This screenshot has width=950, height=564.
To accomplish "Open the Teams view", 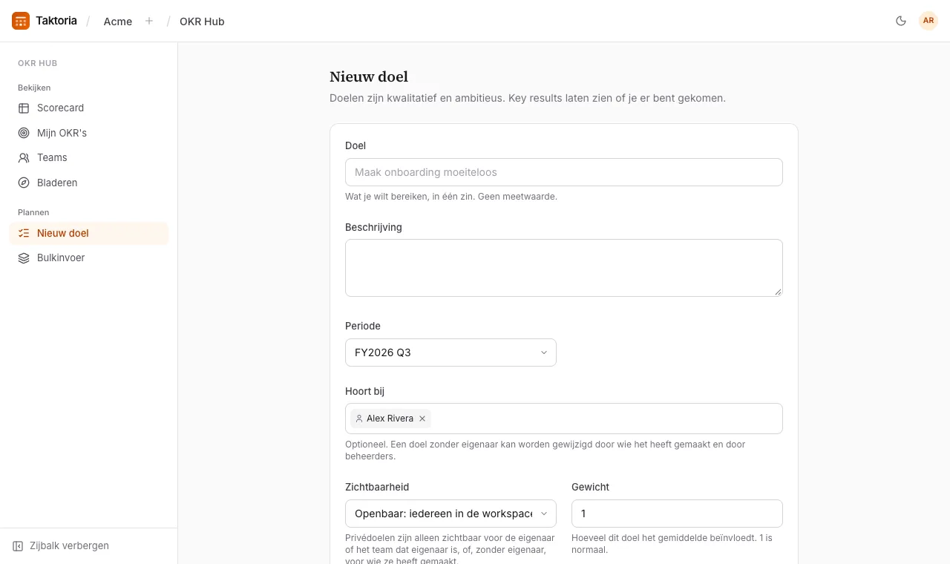I will (x=89, y=158).
